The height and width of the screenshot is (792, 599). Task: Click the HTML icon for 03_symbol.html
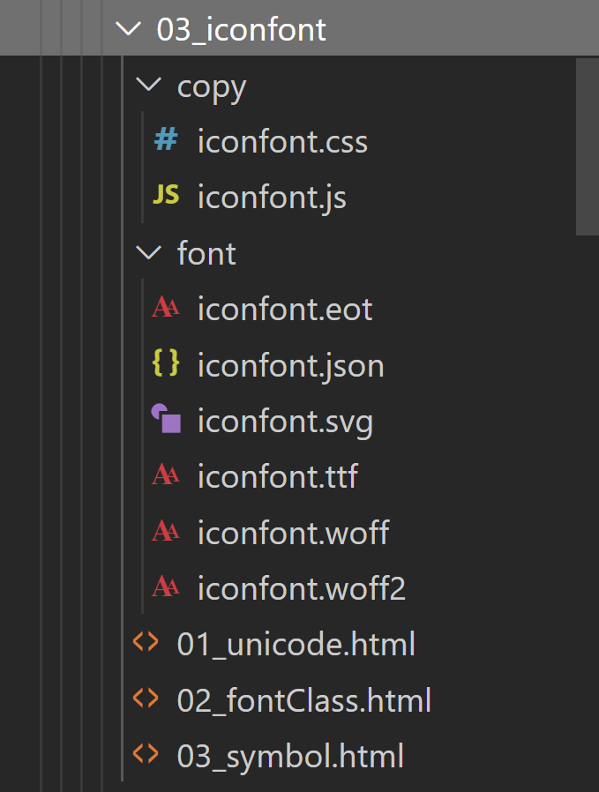click(x=146, y=756)
